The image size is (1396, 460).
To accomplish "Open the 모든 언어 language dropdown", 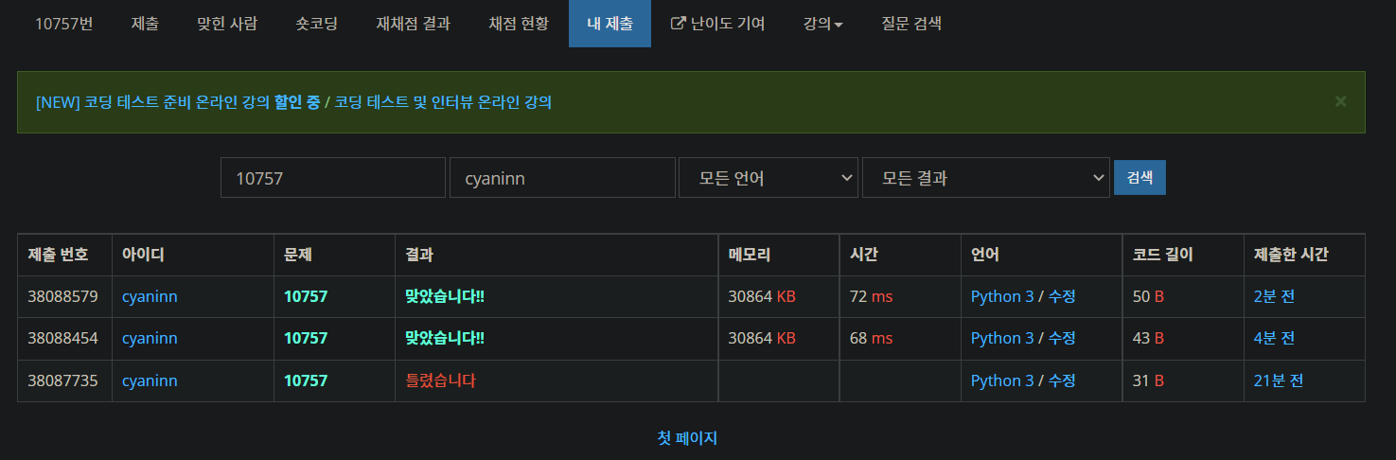I will [769, 178].
